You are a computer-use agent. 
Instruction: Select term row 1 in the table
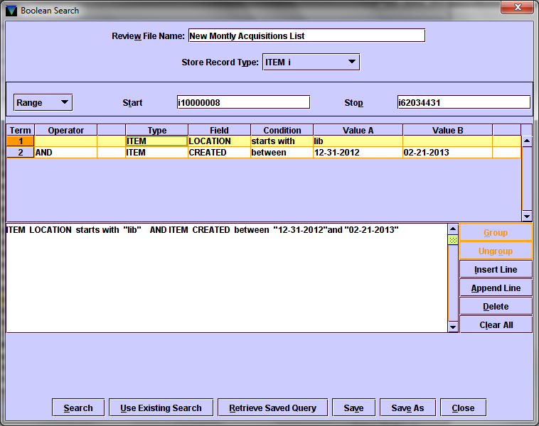[21, 141]
